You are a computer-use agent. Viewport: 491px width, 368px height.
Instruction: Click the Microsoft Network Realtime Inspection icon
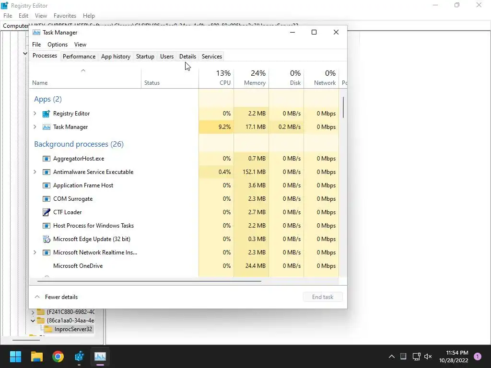(x=46, y=253)
